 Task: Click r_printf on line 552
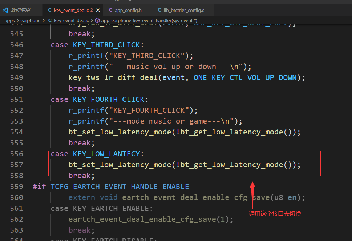[86, 110]
